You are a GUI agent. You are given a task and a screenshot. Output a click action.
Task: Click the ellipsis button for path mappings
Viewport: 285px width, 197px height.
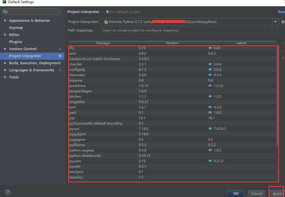[275, 30]
